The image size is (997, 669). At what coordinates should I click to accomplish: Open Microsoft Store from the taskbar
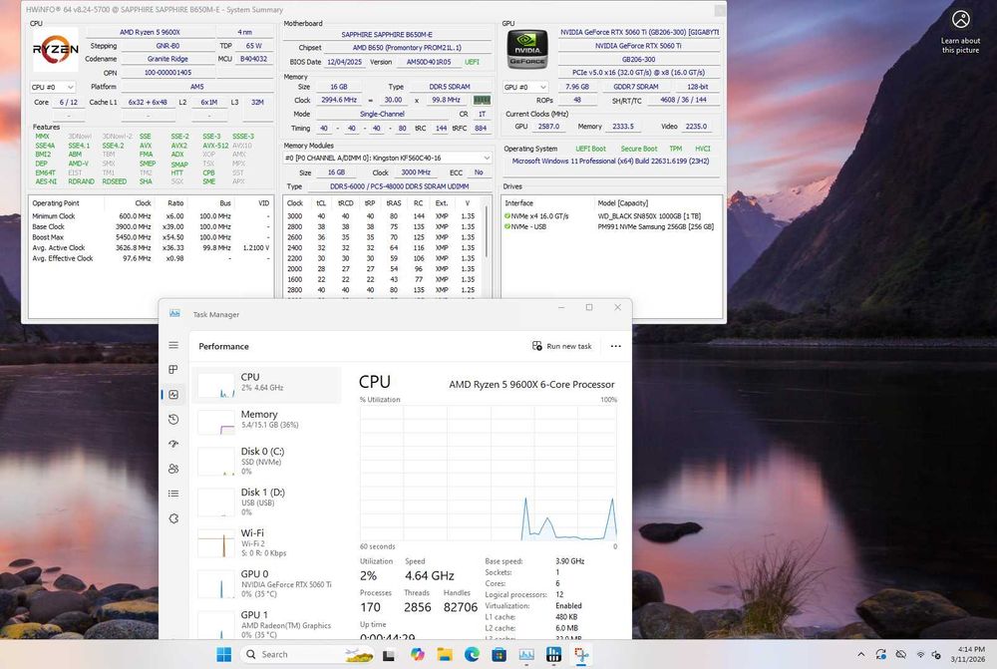(499, 654)
